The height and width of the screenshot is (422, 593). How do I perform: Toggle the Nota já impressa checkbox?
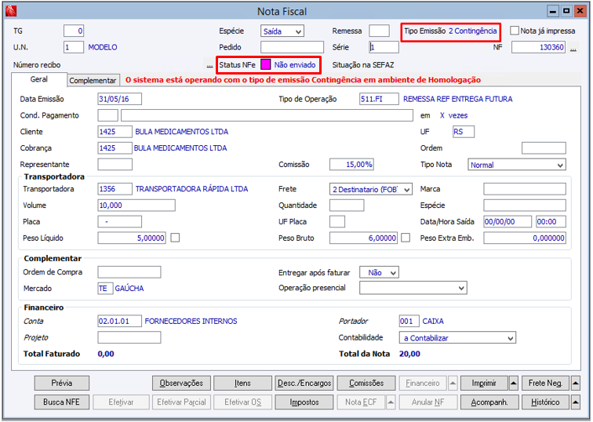(515, 31)
